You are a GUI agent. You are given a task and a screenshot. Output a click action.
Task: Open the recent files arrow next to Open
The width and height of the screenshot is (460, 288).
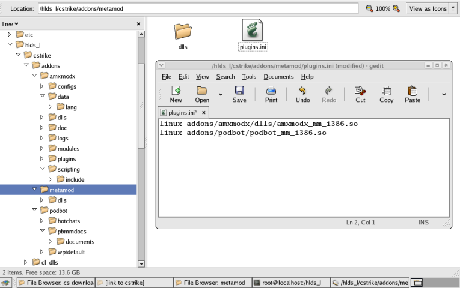(221, 94)
